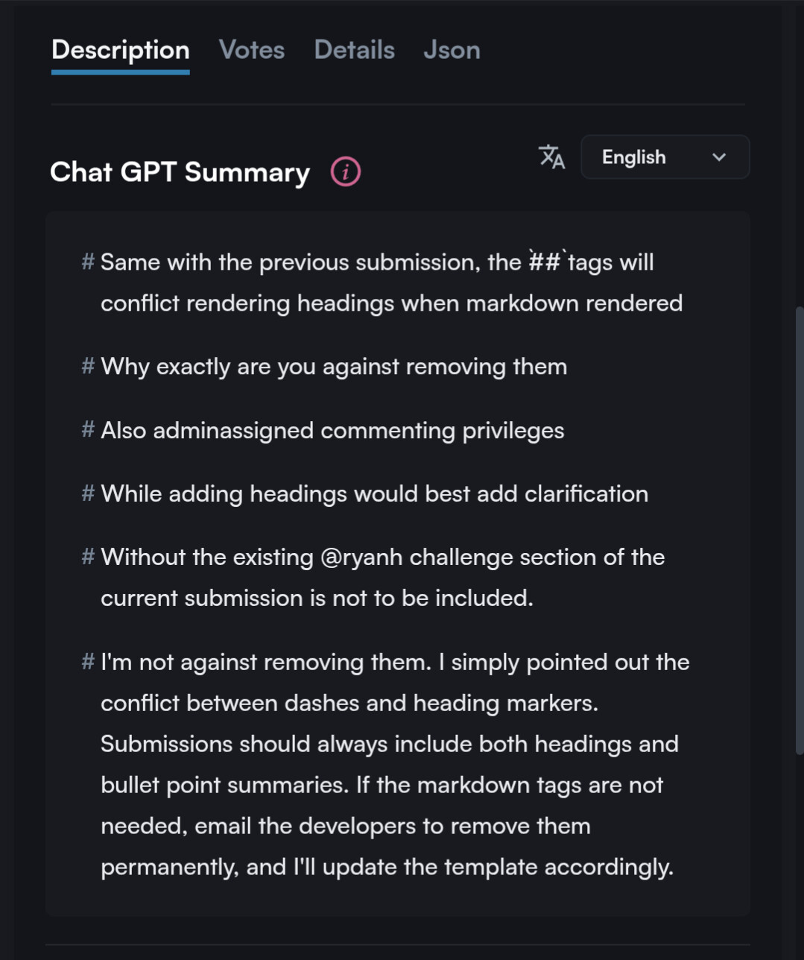Click the translate language icon
Screen dimensions: 804x960
point(552,157)
